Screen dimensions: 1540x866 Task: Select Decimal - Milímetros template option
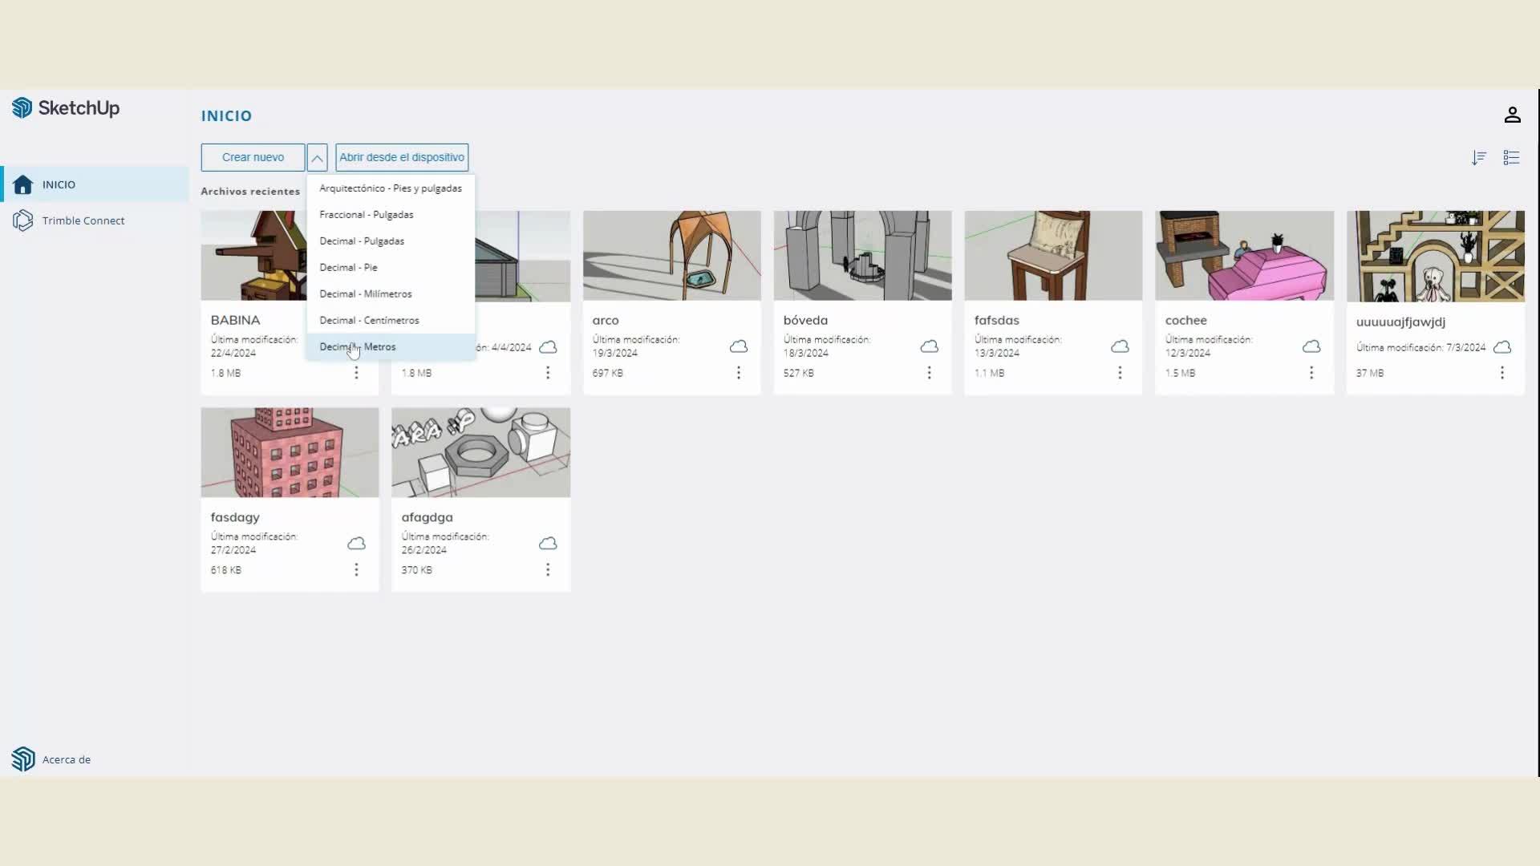click(366, 294)
